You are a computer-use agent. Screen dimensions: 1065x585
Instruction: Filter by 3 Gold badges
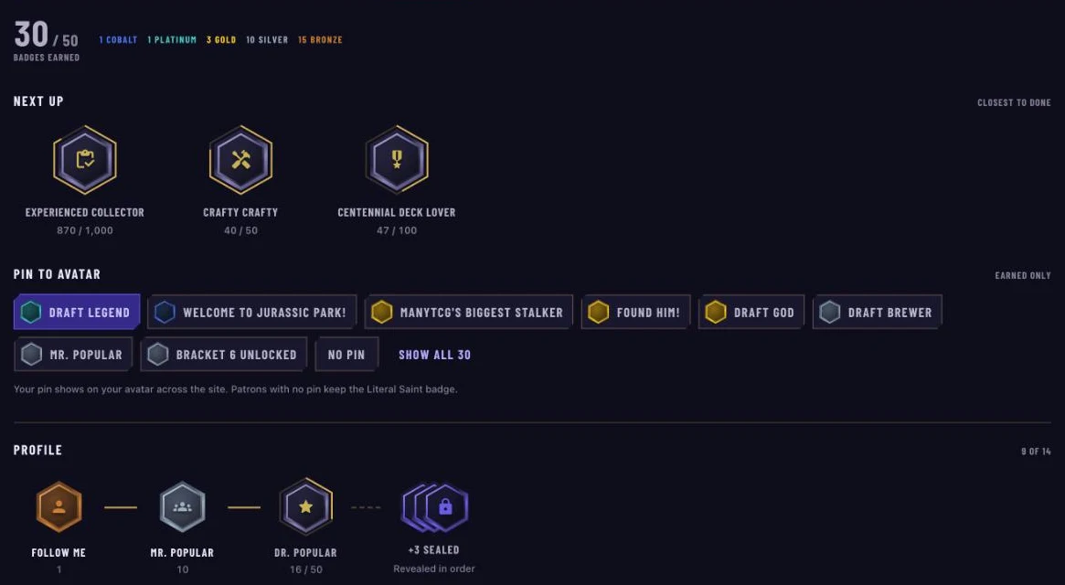pyautogui.click(x=221, y=40)
